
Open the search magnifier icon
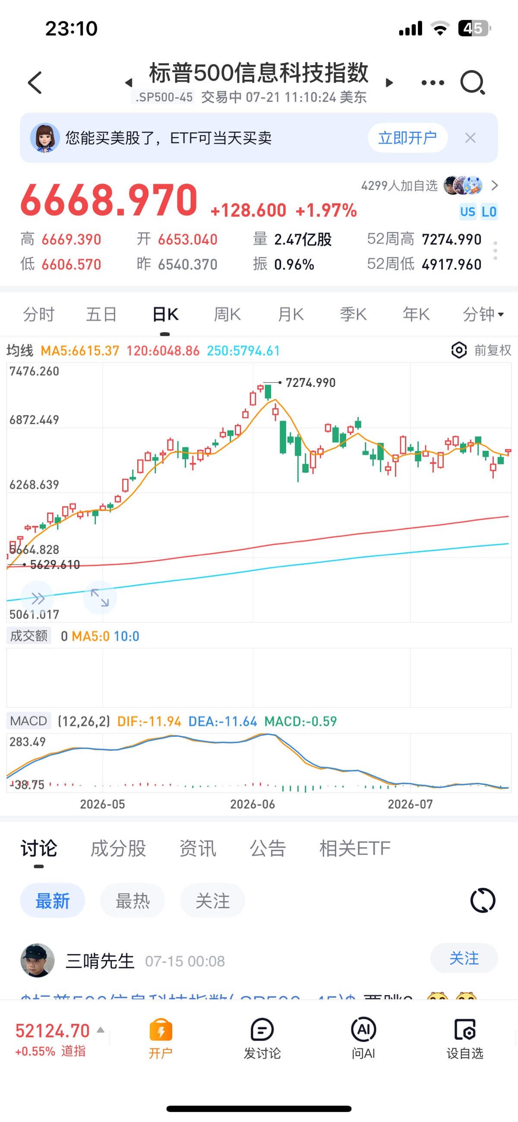tap(473, 82)
